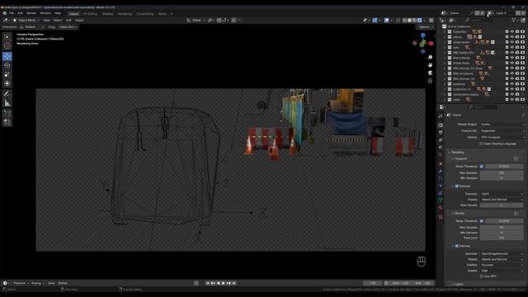Activate the Move tool
This screenshot has width=528, height=297.
7,56
